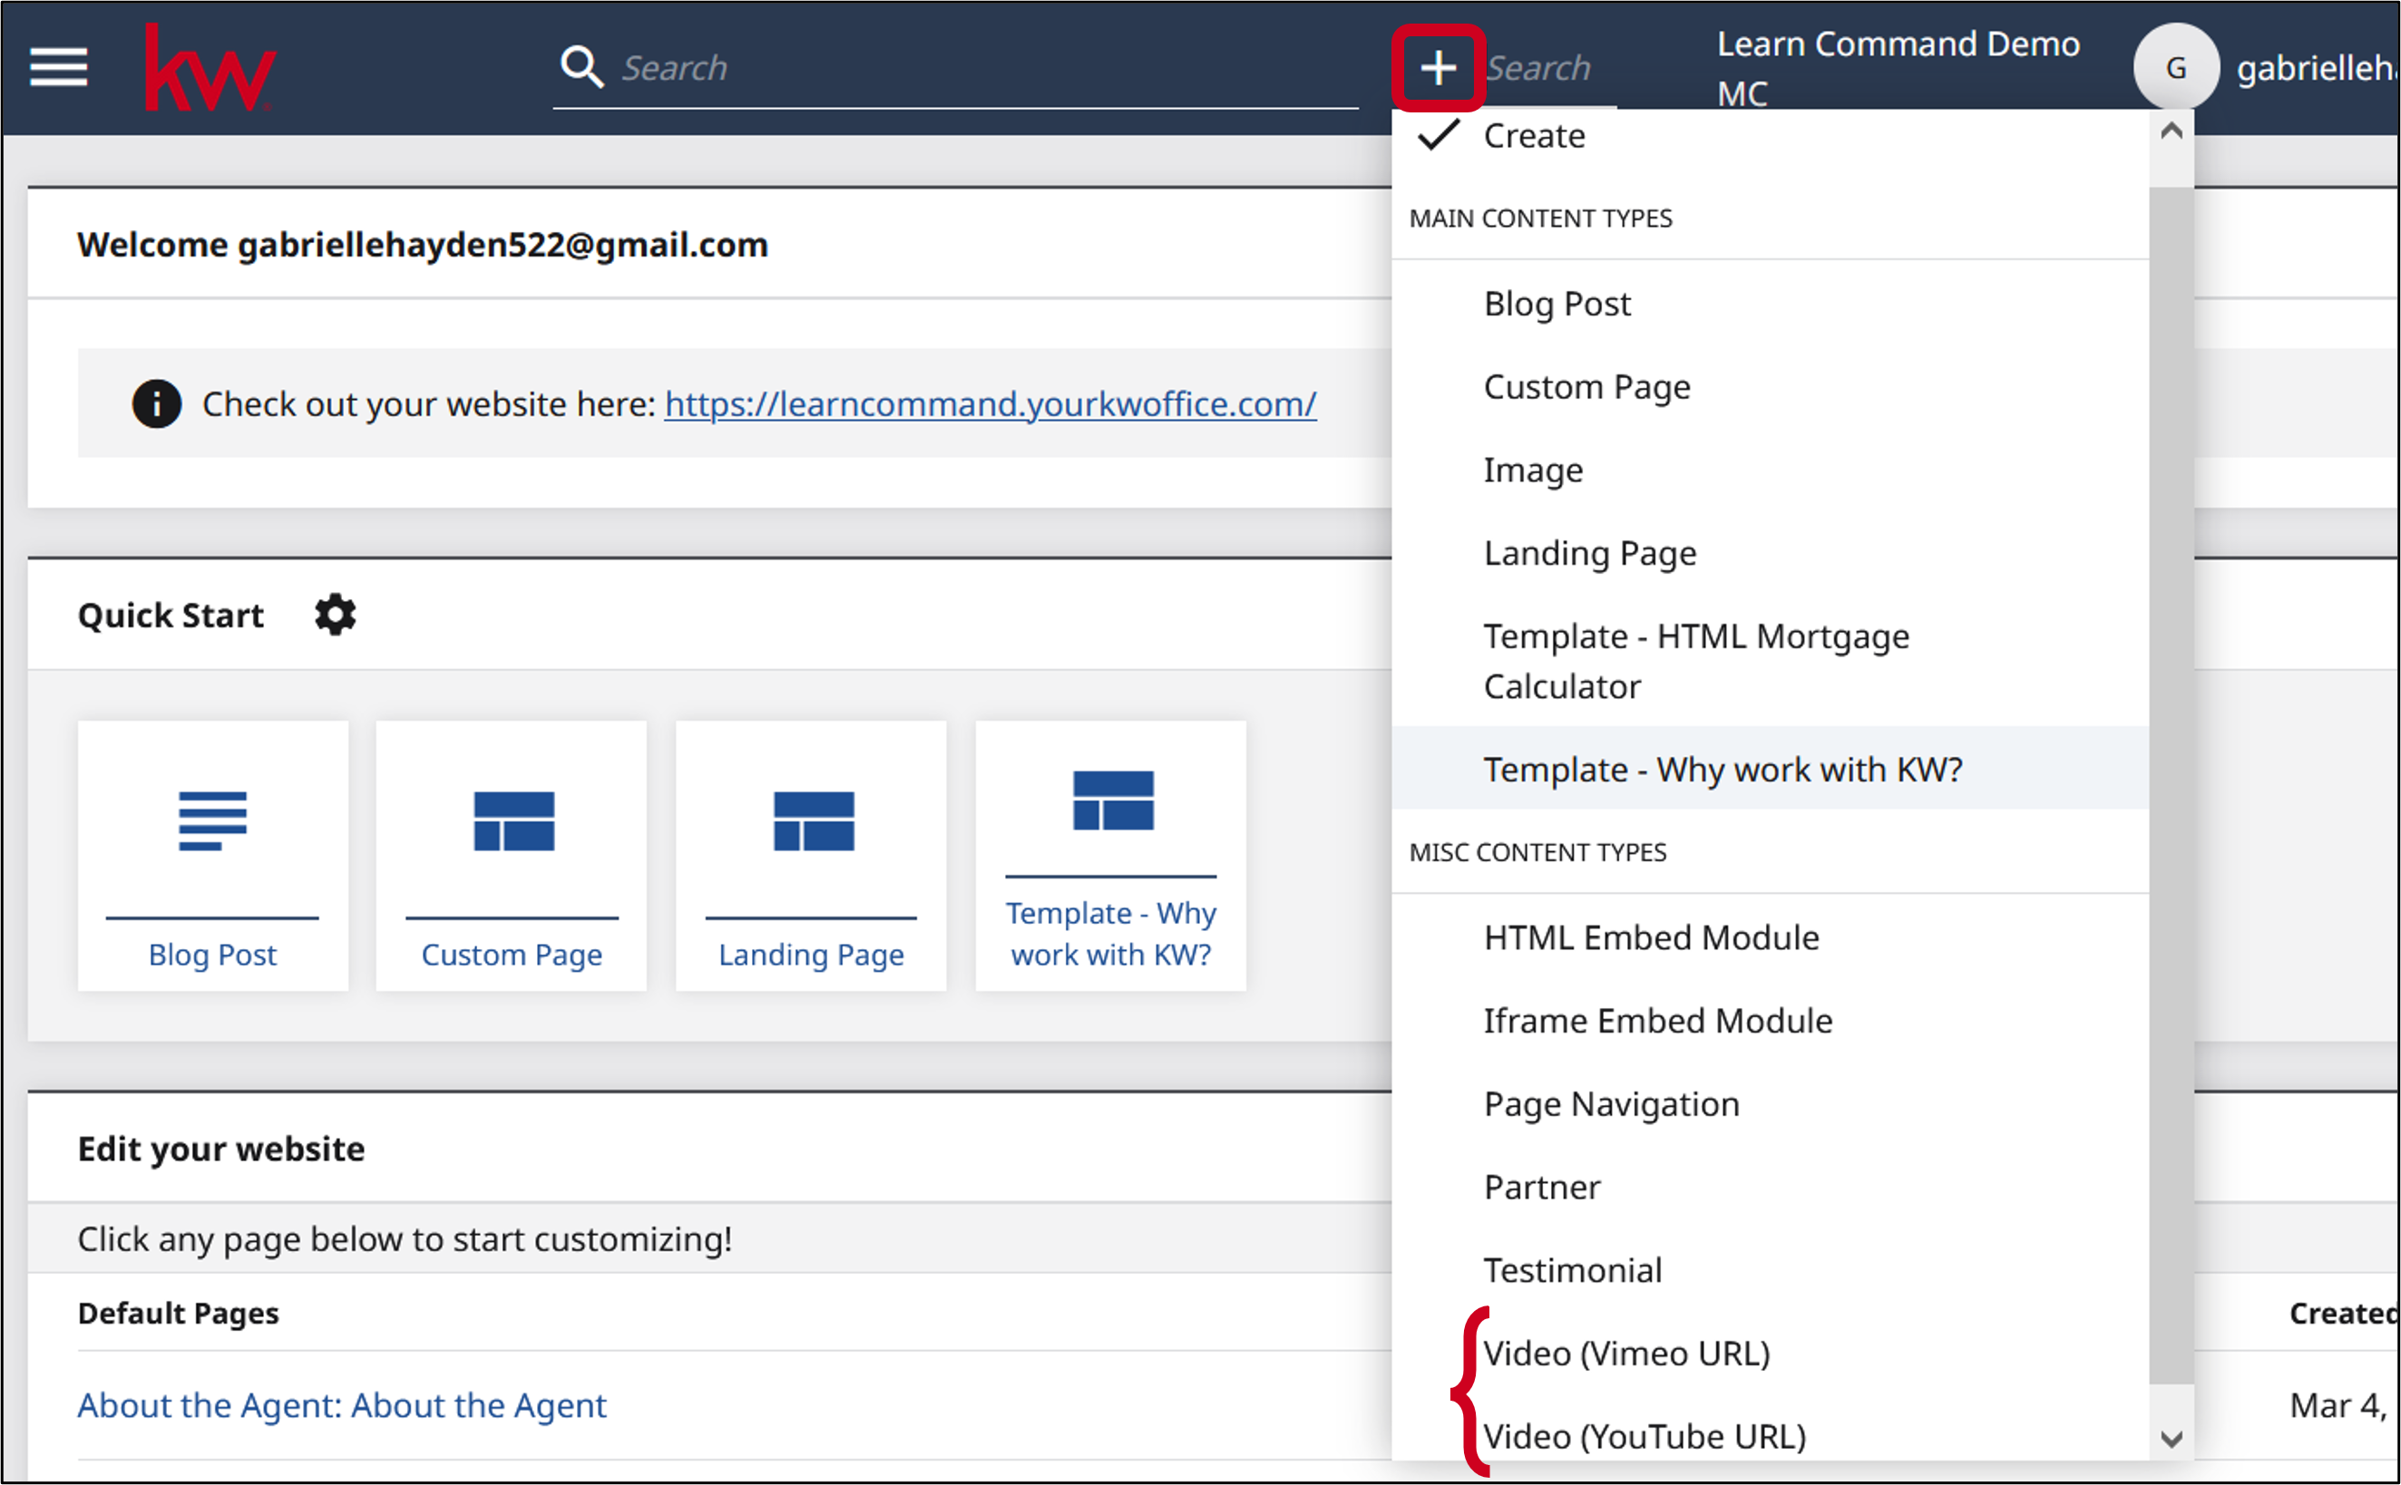Screen dimensions: 2401x1485
Task: Choose Image from Create menu
Action: tap(1771, 471)
